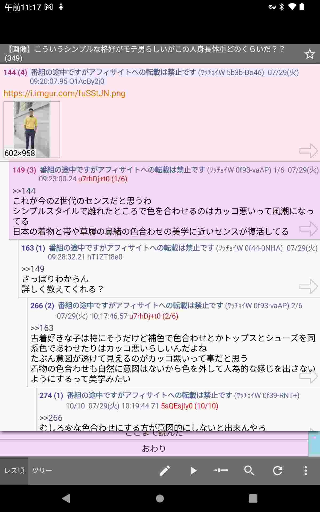The height and width of the screenshot is (512, 320).
Task: Show replies count (4) on post 144
Action: click(23, 72)
